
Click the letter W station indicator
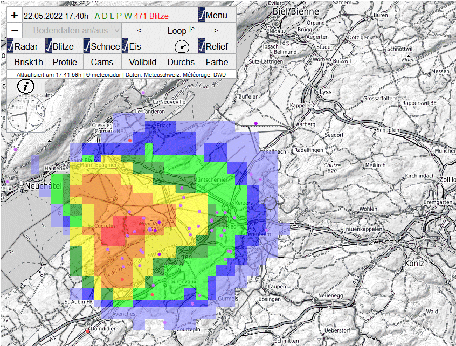point(128,16)
